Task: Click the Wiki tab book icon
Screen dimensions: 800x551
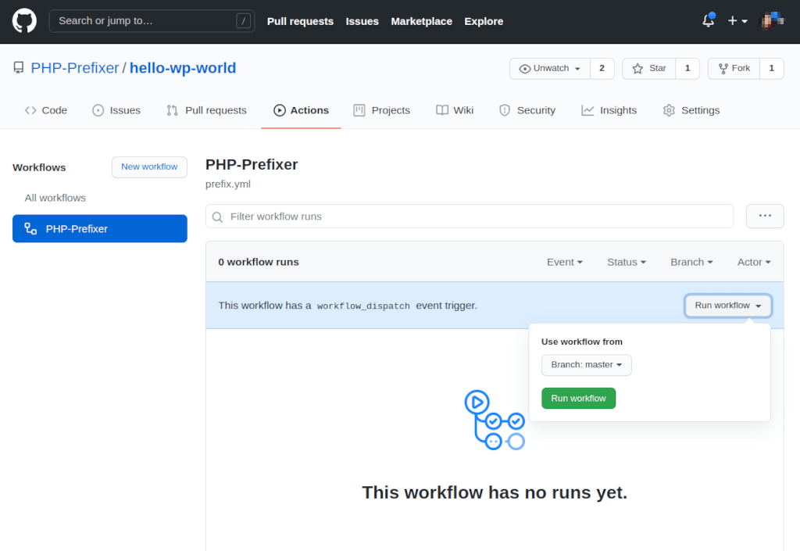Action: pos(442,110)
